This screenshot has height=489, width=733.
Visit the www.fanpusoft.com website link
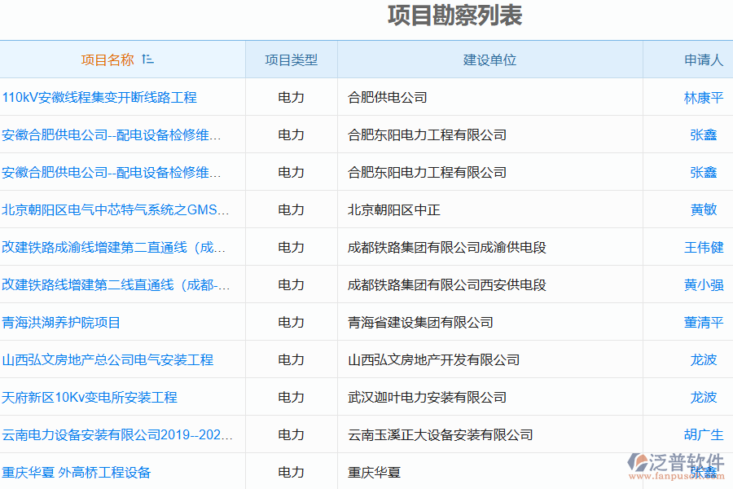click(x=678, y=474)
